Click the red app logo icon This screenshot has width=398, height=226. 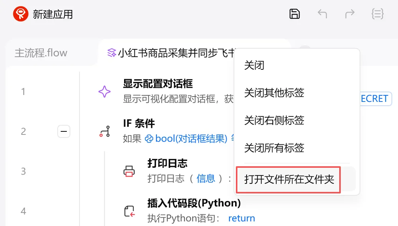click(x=21, y=14)
